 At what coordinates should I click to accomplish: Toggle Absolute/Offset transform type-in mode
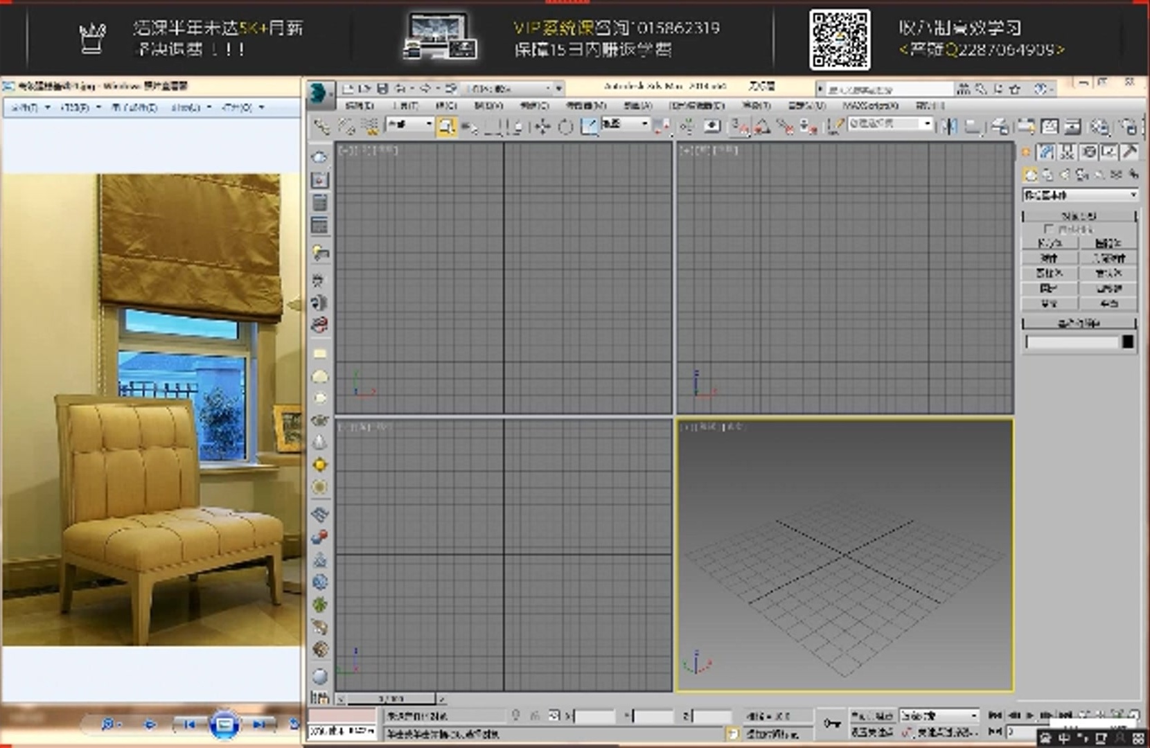(554, 715)
